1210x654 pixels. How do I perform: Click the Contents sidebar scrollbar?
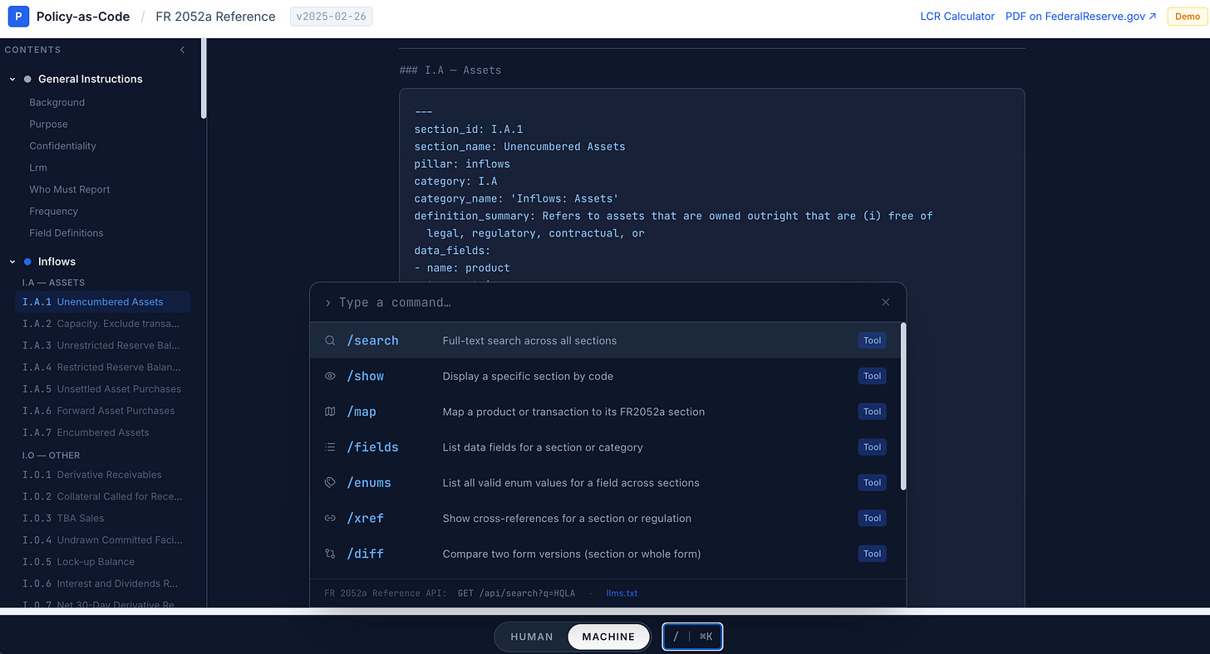coord(204,79)
